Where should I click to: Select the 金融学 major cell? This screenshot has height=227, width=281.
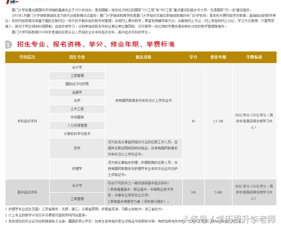point(77,92)
